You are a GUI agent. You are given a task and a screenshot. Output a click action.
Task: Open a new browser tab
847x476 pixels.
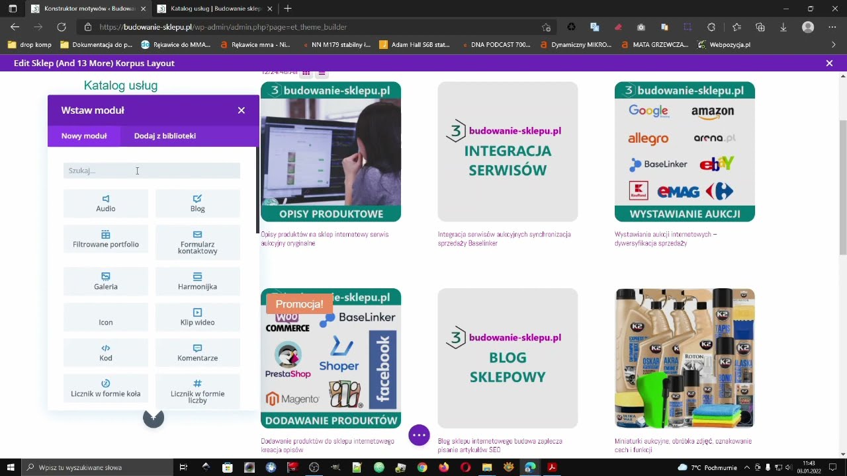pos(287,9)
